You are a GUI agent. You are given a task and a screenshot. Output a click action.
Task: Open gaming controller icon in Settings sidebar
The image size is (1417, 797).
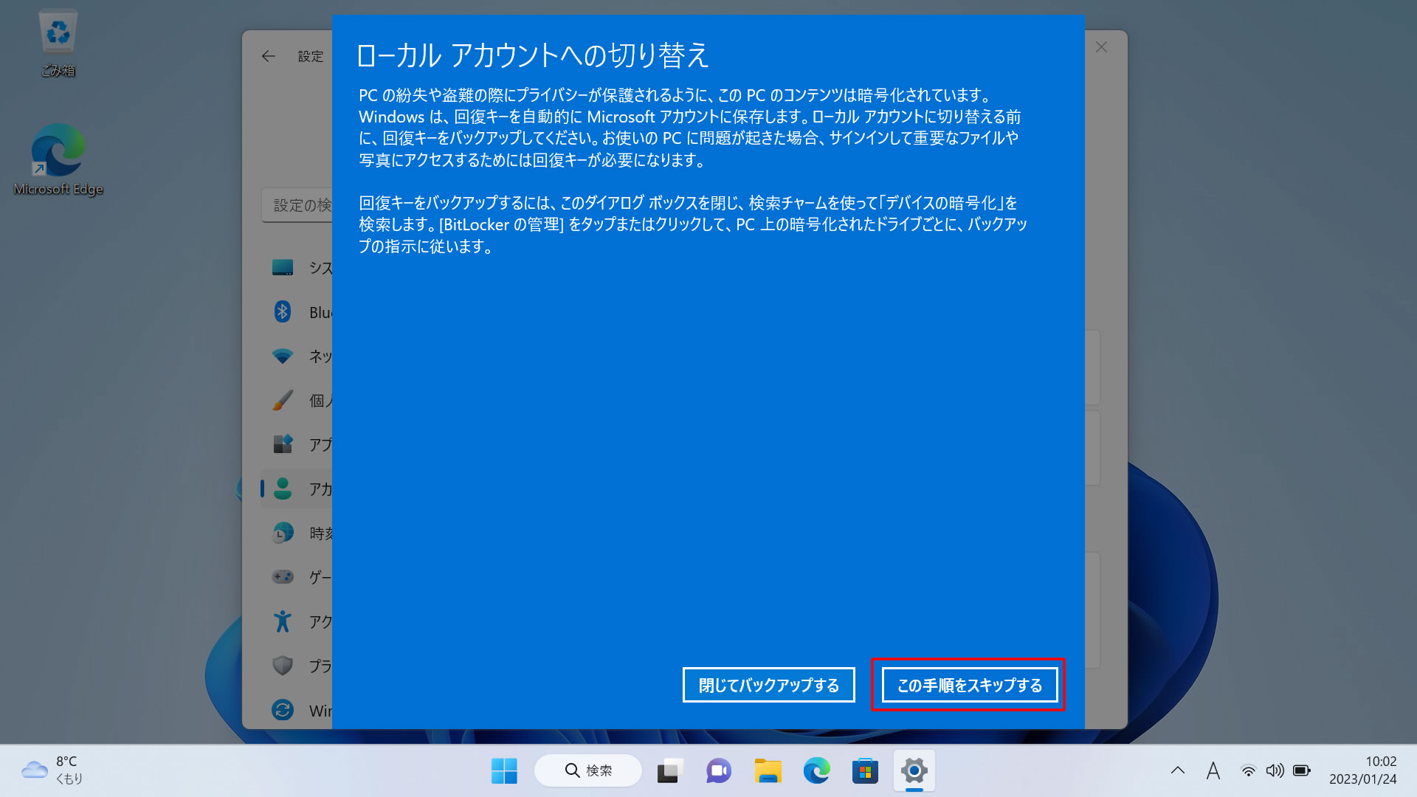coord(283,577)
